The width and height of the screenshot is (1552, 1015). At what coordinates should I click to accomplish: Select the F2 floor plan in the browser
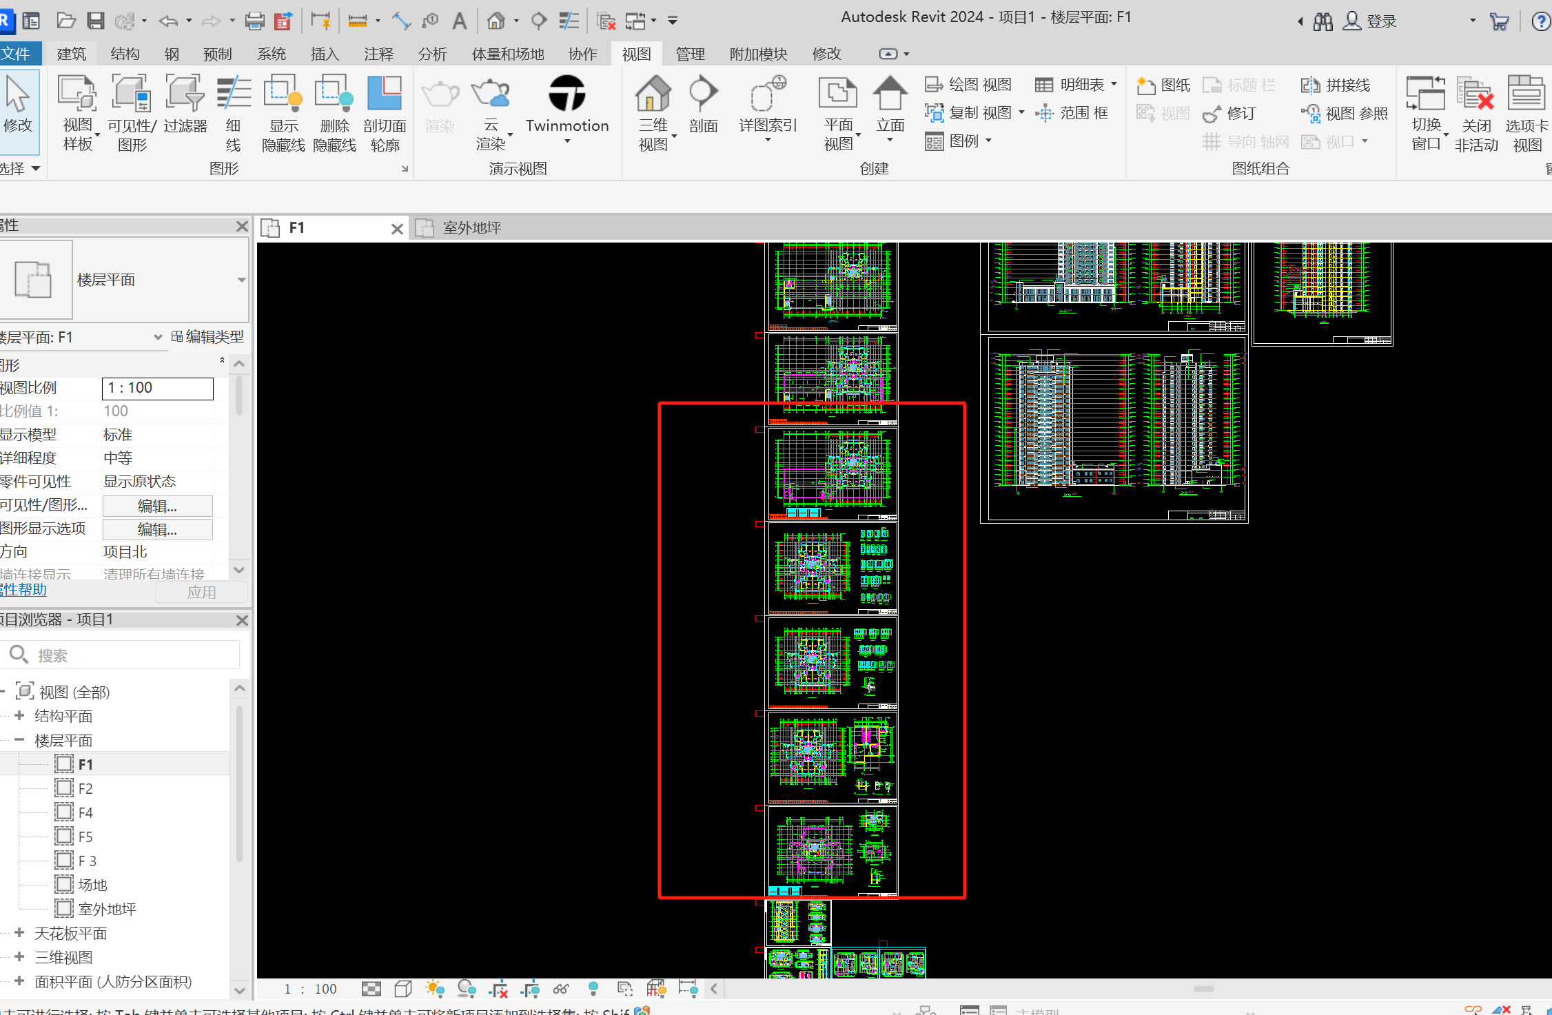85,788
